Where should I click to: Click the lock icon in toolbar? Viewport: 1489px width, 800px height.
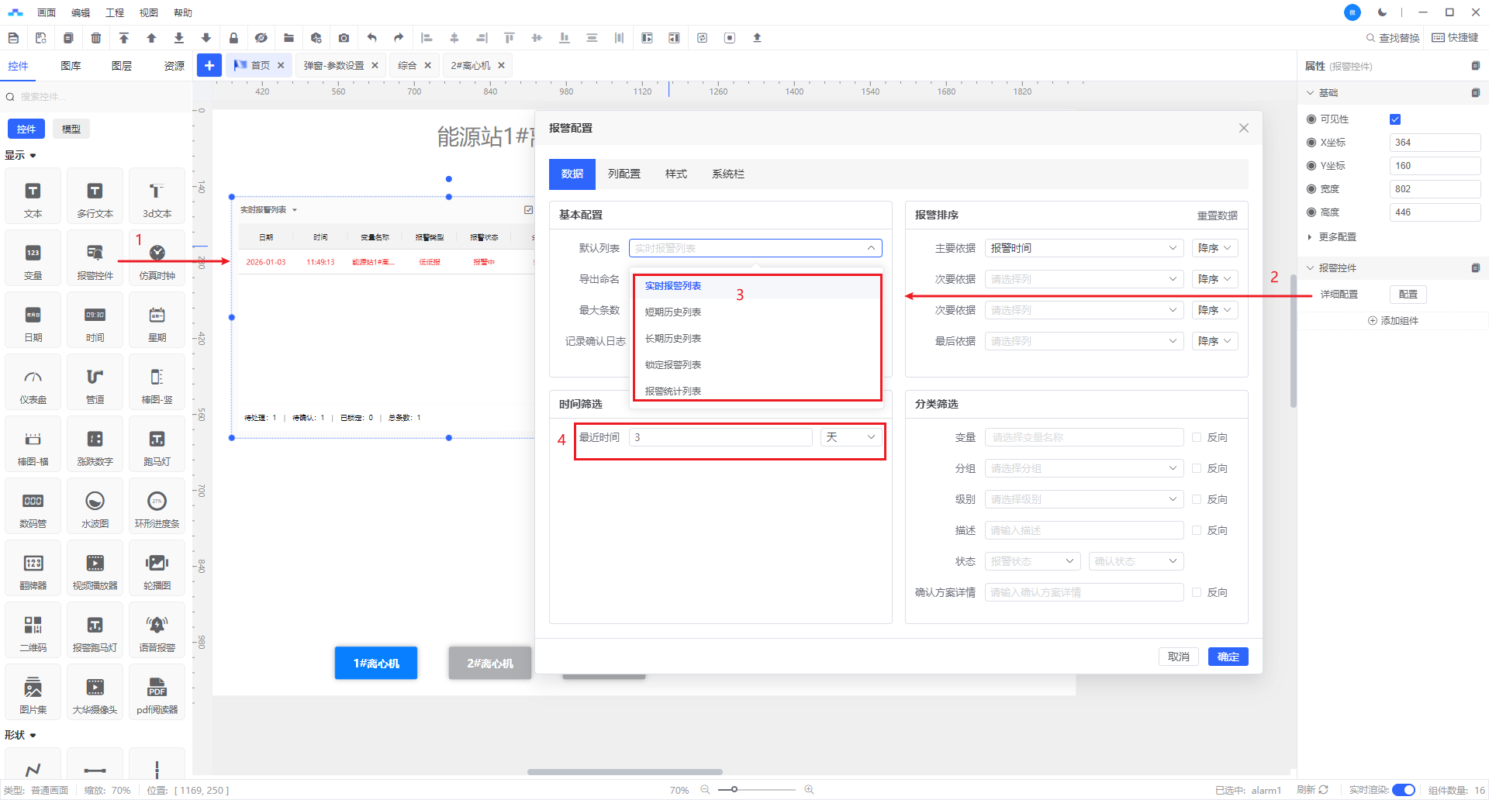pos(233,38)
